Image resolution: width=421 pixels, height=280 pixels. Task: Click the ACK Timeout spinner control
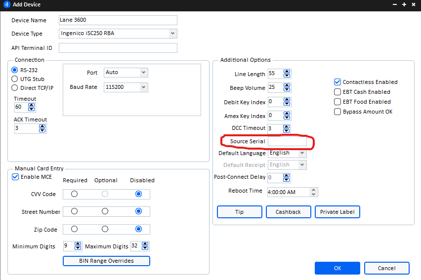42,128
